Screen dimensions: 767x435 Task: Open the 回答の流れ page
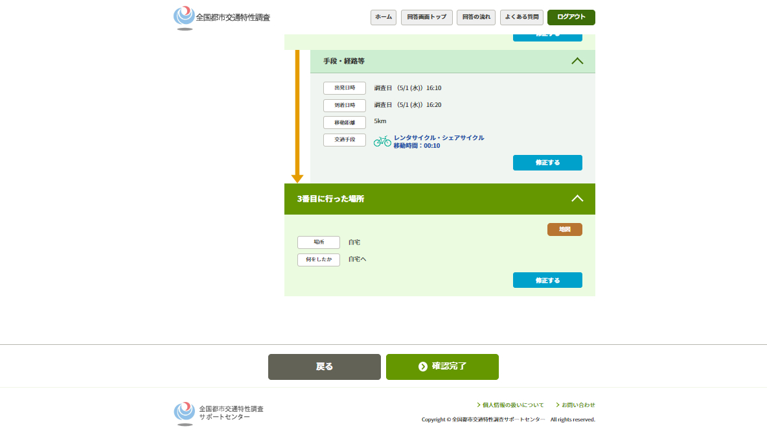point(476,17)
